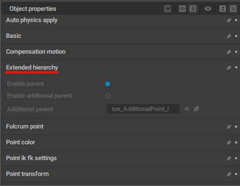Click the I icon in header
The width and height of the screenshot is (240, 186).
tap(223, 9)
